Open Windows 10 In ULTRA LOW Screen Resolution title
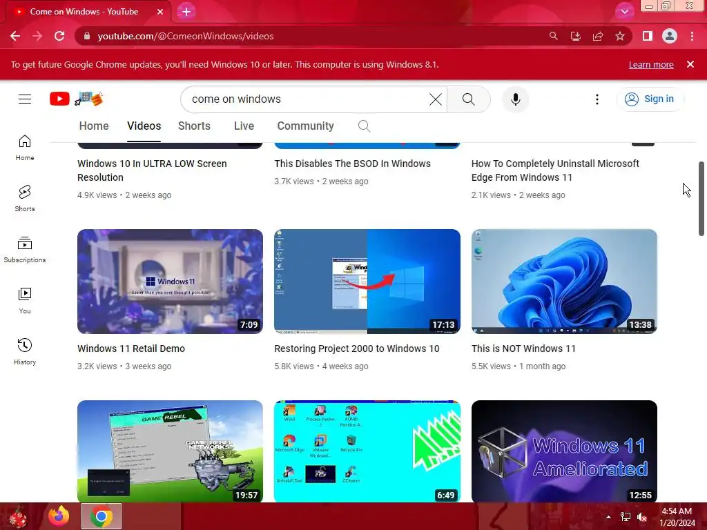The image size is (707, 530). pyautogui.click(x=152, y=170)
